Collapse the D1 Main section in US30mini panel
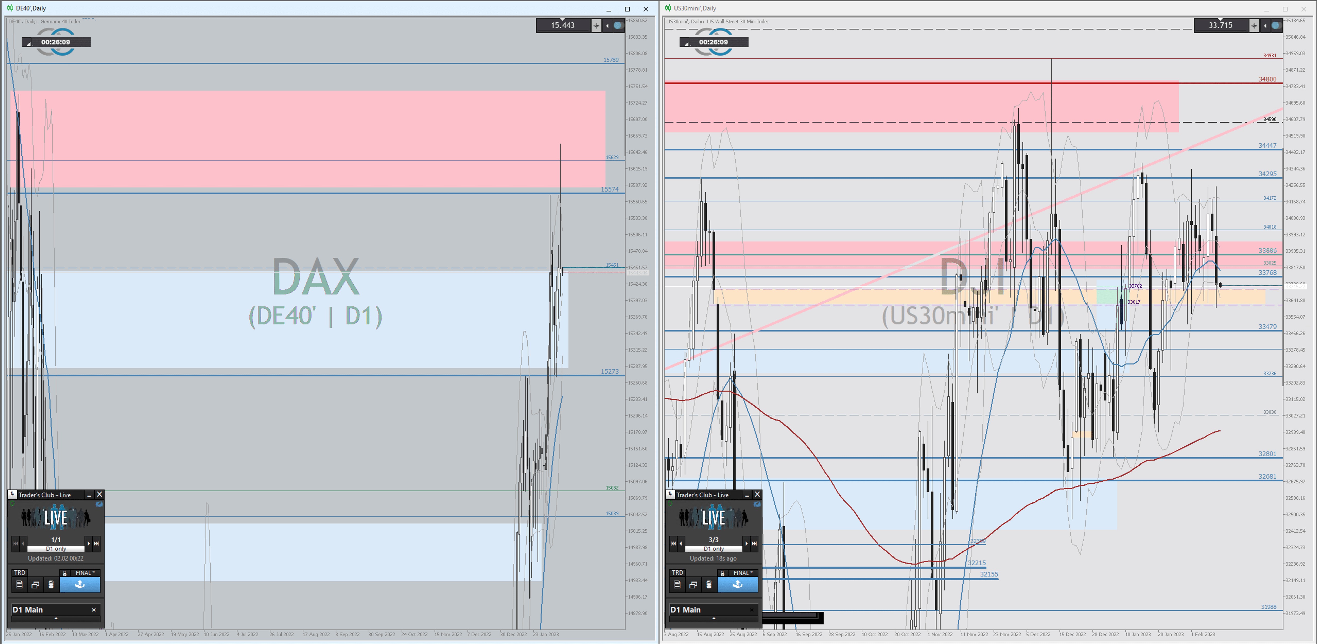Screen dimensions: 1317x644 click(714, 619)
